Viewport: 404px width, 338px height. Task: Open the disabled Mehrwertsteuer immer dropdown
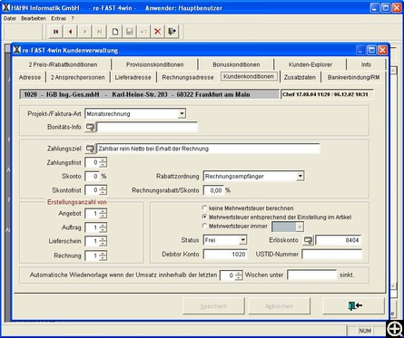click(300, 227)
